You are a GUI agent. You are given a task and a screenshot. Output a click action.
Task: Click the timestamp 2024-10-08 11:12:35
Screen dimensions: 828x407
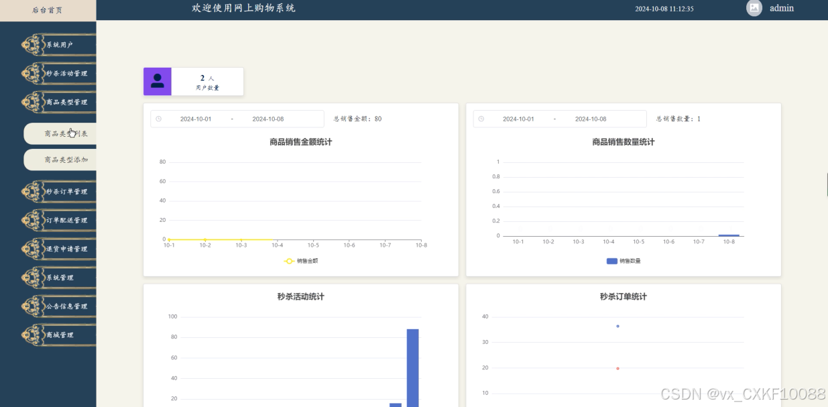pos(664,9)
